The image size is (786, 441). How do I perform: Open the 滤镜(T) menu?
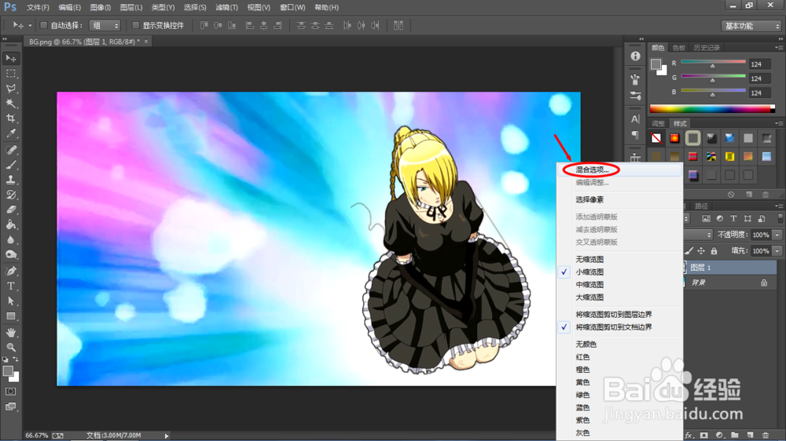tap(226, 8)
